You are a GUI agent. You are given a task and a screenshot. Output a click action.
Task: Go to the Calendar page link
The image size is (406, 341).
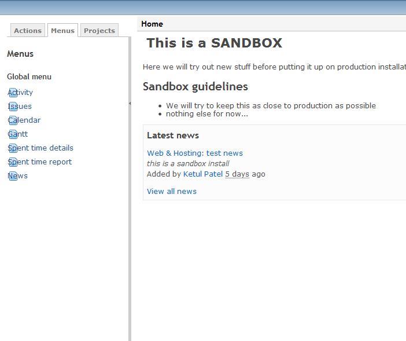tap(24, 120)
